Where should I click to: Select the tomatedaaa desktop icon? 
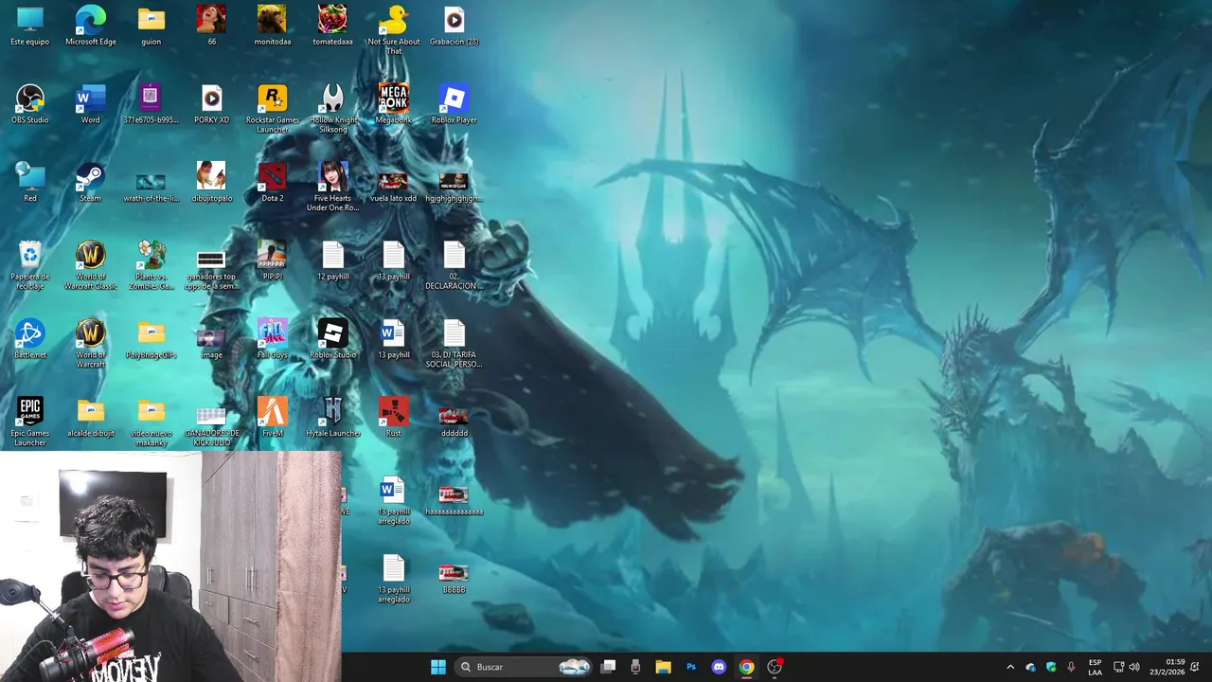332,26
